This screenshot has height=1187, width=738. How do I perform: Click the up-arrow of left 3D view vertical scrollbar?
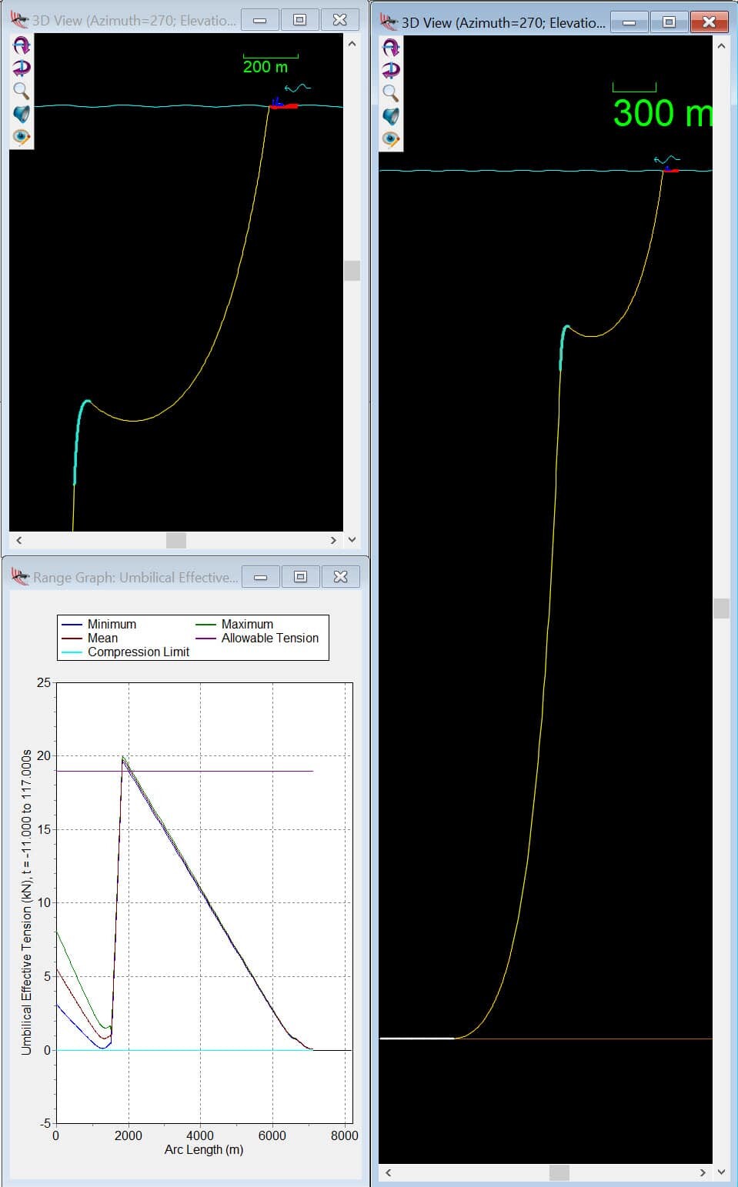[352, 45]
